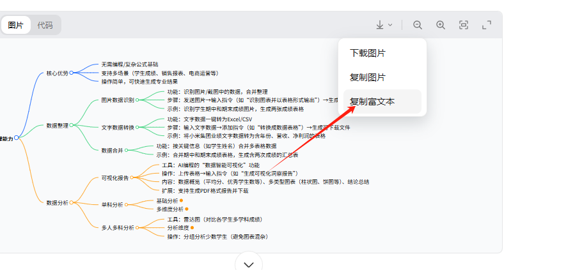This screenshot has width=566, height=270.
Task: Click the 工具:AI编程的数据智能可视化 node
Action: click(210, 165)
